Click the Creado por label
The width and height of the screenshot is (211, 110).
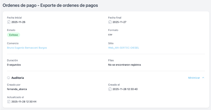point(14,85)
